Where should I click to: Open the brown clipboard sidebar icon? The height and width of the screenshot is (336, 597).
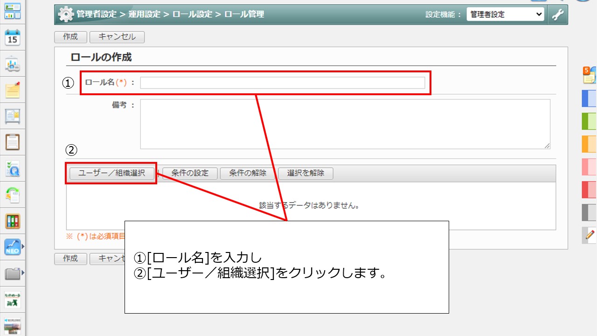[x=13, y=142]
